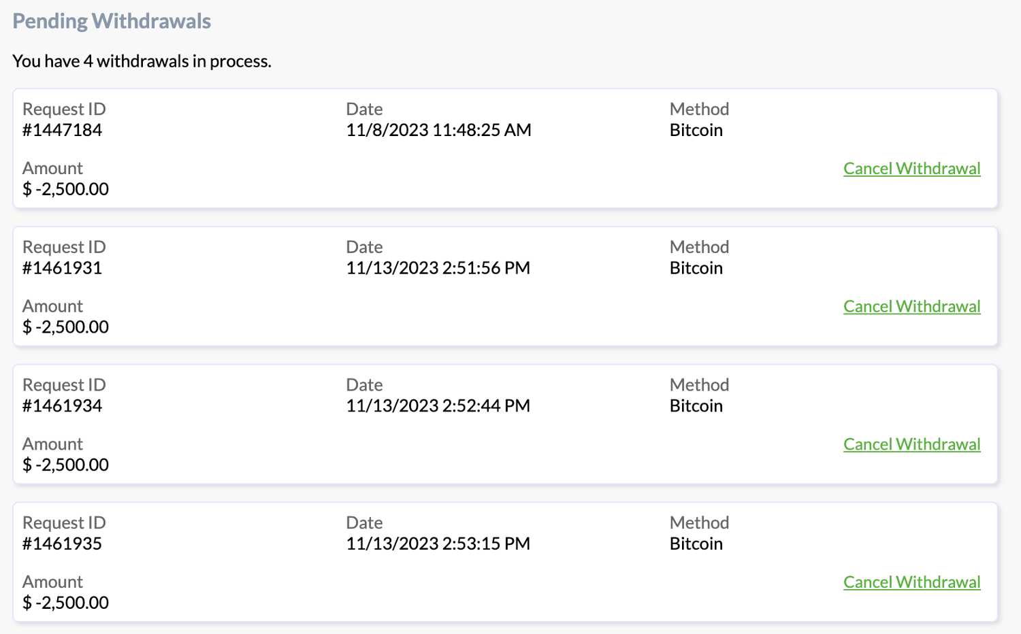Click the 11/13/2023 2:52:44 PM date
The image size is (1021, 634).
click(x=438, y=406)
